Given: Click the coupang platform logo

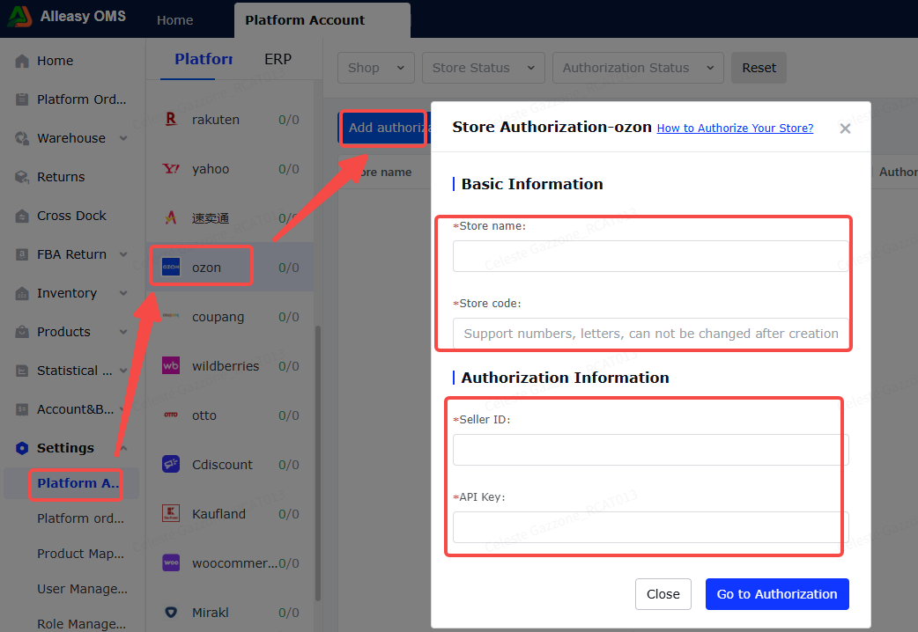Looking at the screenshot, I should point(171,315).
